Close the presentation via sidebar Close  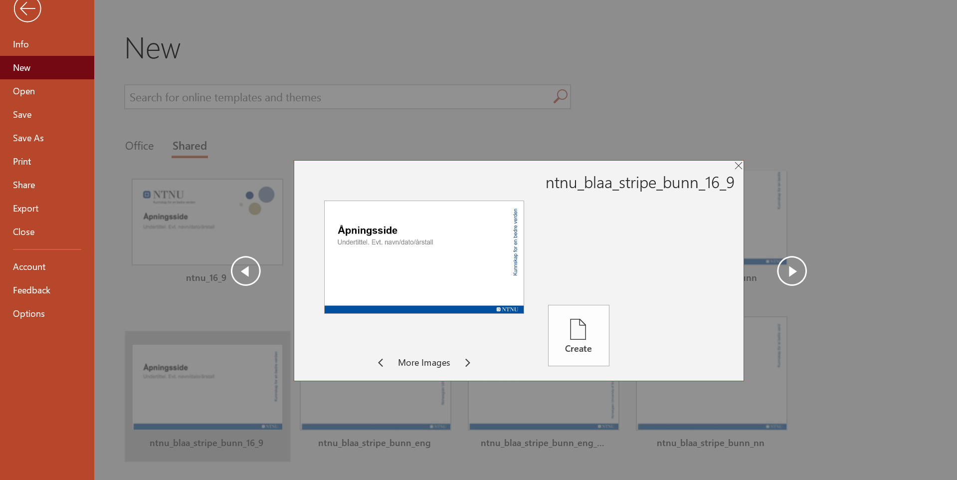47,232
